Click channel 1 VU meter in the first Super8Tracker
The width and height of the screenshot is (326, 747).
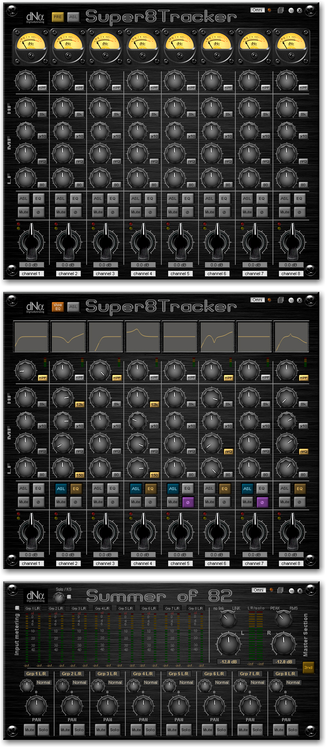pos(30,47)
